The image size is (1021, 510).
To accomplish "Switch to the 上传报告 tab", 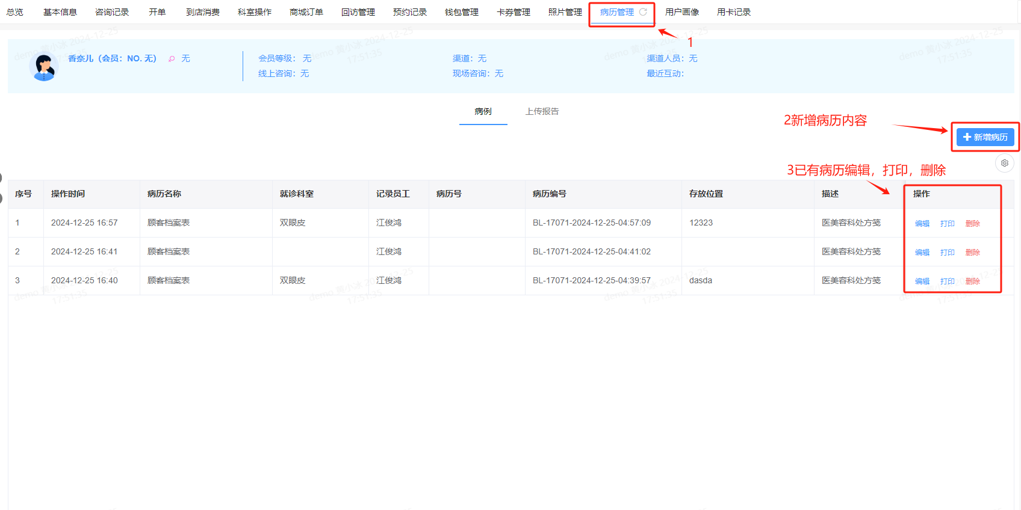I will pyautogui.click(x=542, y=111).
